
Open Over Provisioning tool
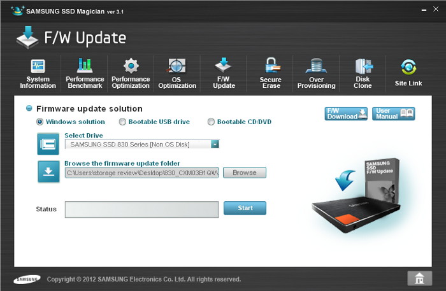coord(316,73)
